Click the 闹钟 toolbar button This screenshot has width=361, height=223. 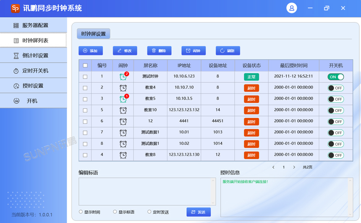point(193,51)
